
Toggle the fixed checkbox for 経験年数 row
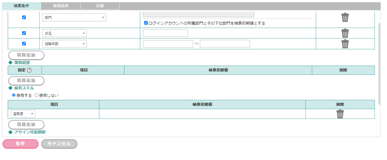click(24, 44)
